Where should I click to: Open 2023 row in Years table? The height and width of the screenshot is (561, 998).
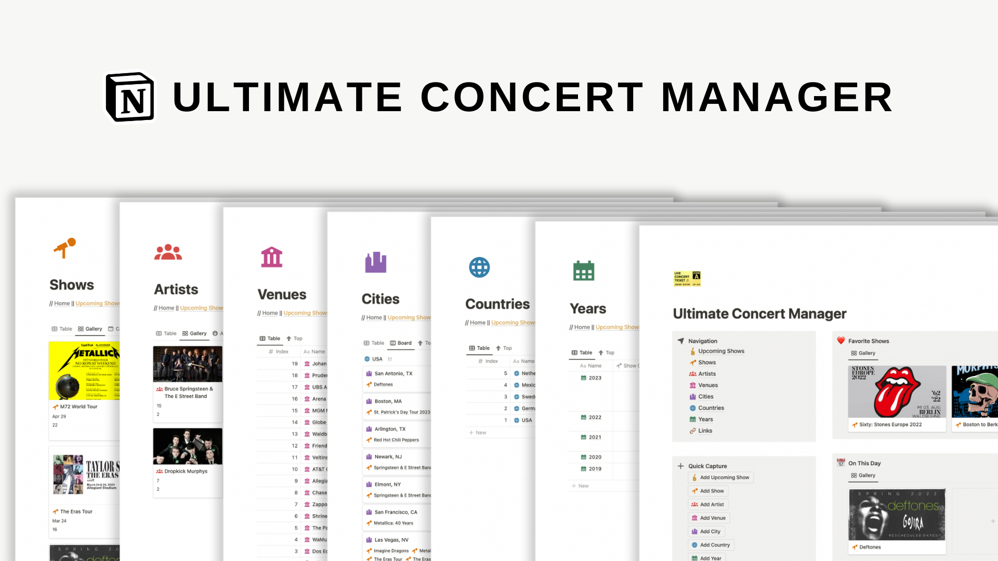coord(605,391)
